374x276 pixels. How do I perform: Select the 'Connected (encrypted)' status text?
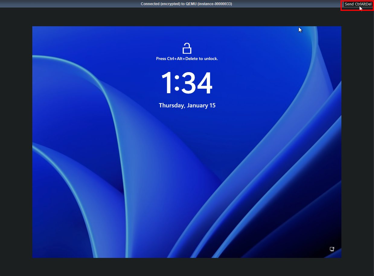coord(187,4)
